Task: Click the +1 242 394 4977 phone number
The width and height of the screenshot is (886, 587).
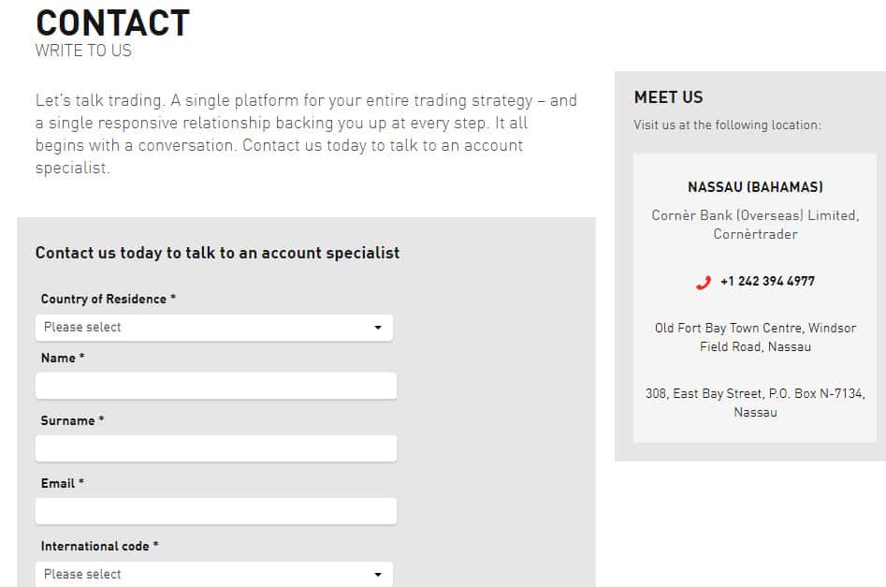Action: tap(767, 281)
